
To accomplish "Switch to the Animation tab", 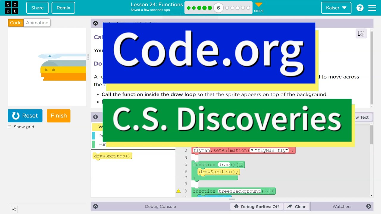I will pyautogui.click(x=37, y=23).
